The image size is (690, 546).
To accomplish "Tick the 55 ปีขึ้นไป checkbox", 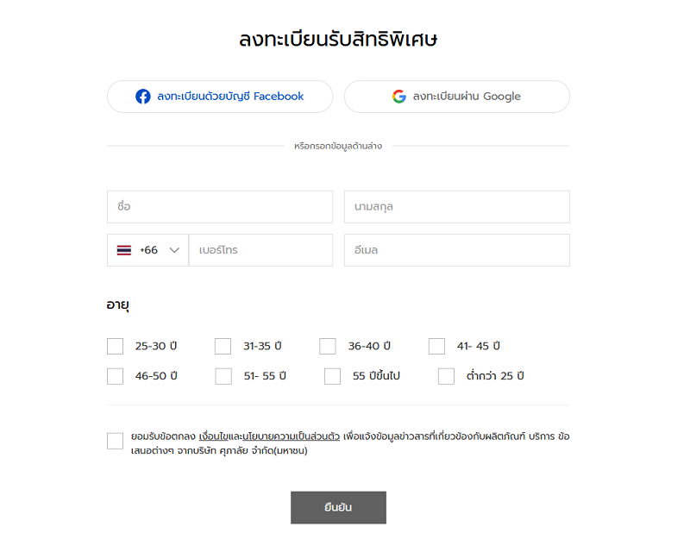I will 332,377.
